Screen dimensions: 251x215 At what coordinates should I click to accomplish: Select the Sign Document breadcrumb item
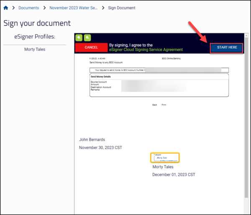tap(122, 8)
